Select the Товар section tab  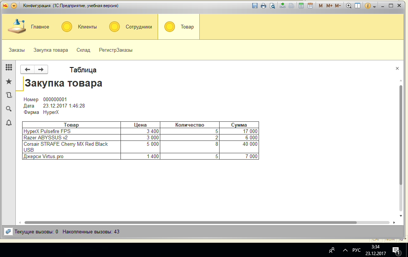point(179,27)
